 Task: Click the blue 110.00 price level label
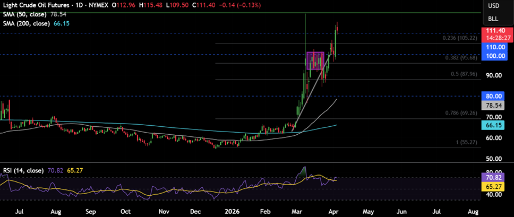pos(496,47)
